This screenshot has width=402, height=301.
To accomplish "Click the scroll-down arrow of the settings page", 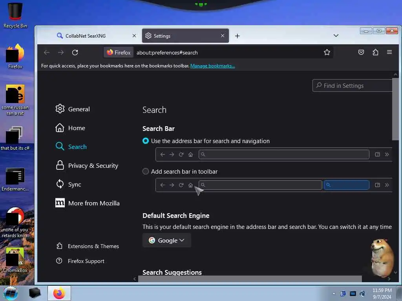I will coord(395,272).
